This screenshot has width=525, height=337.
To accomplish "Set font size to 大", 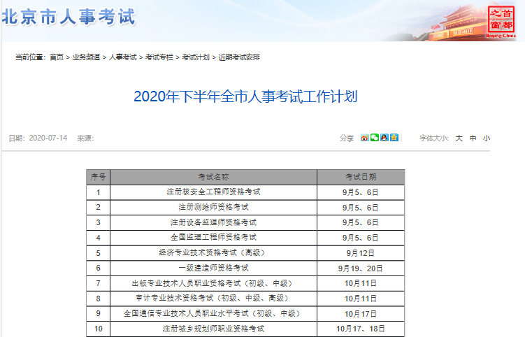I will click(459, 138).
